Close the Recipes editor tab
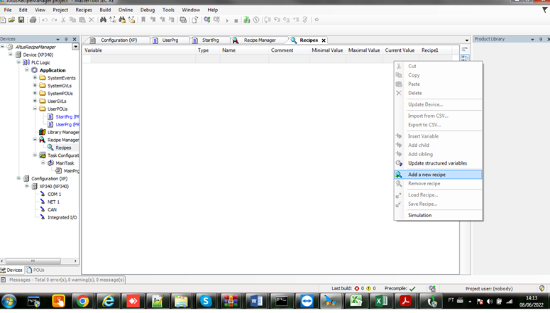Screen dimensions: 550x313 324,40
